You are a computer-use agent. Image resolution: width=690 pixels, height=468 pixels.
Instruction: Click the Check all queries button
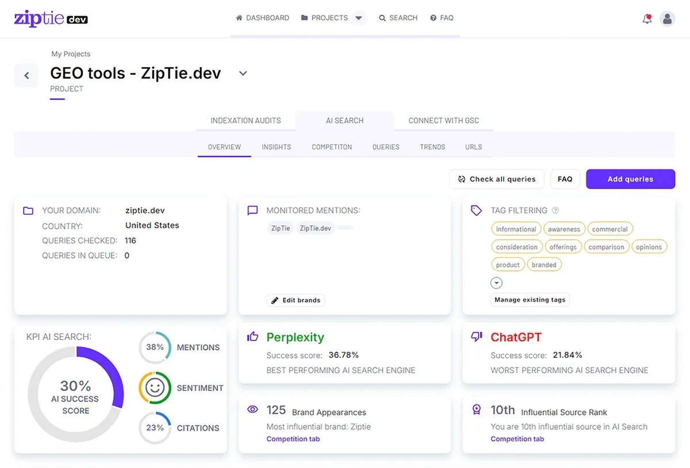[497, 179]
